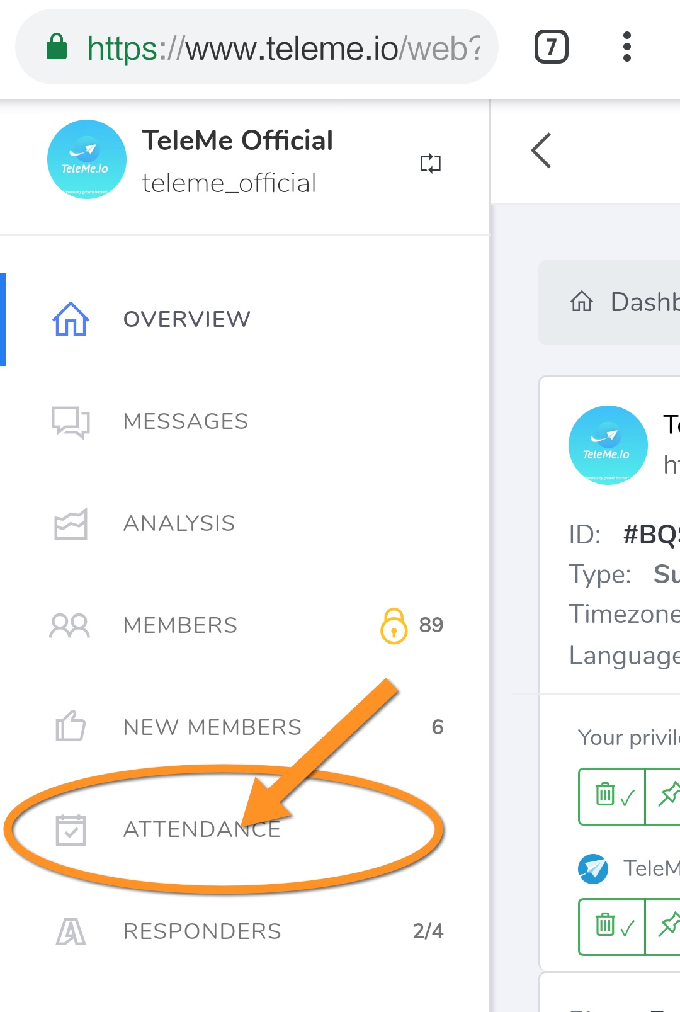This screenshot has width=680, height=1012.
Task: Click the New Members thumbs-up icon
Action: [x=71, y=726]
